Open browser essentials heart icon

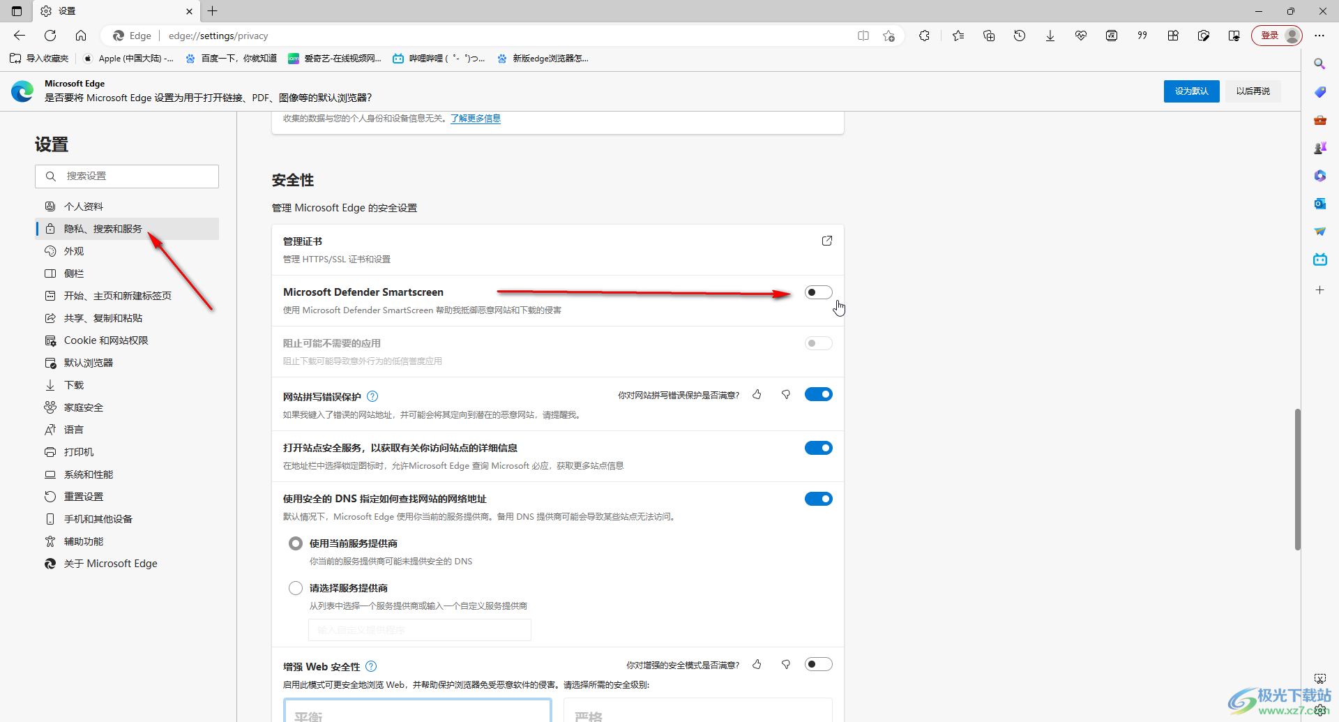tap(1081, 36)
